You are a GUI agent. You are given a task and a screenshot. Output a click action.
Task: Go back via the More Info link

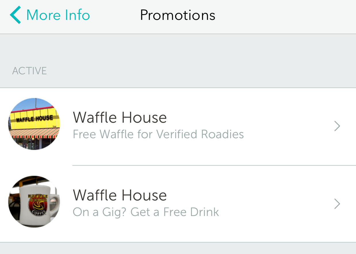click(58, 15)
